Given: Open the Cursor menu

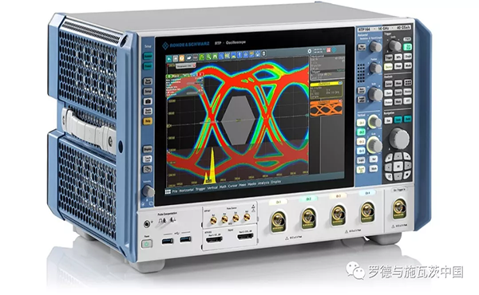Looking at the screenshot, I should click(233, 186).
